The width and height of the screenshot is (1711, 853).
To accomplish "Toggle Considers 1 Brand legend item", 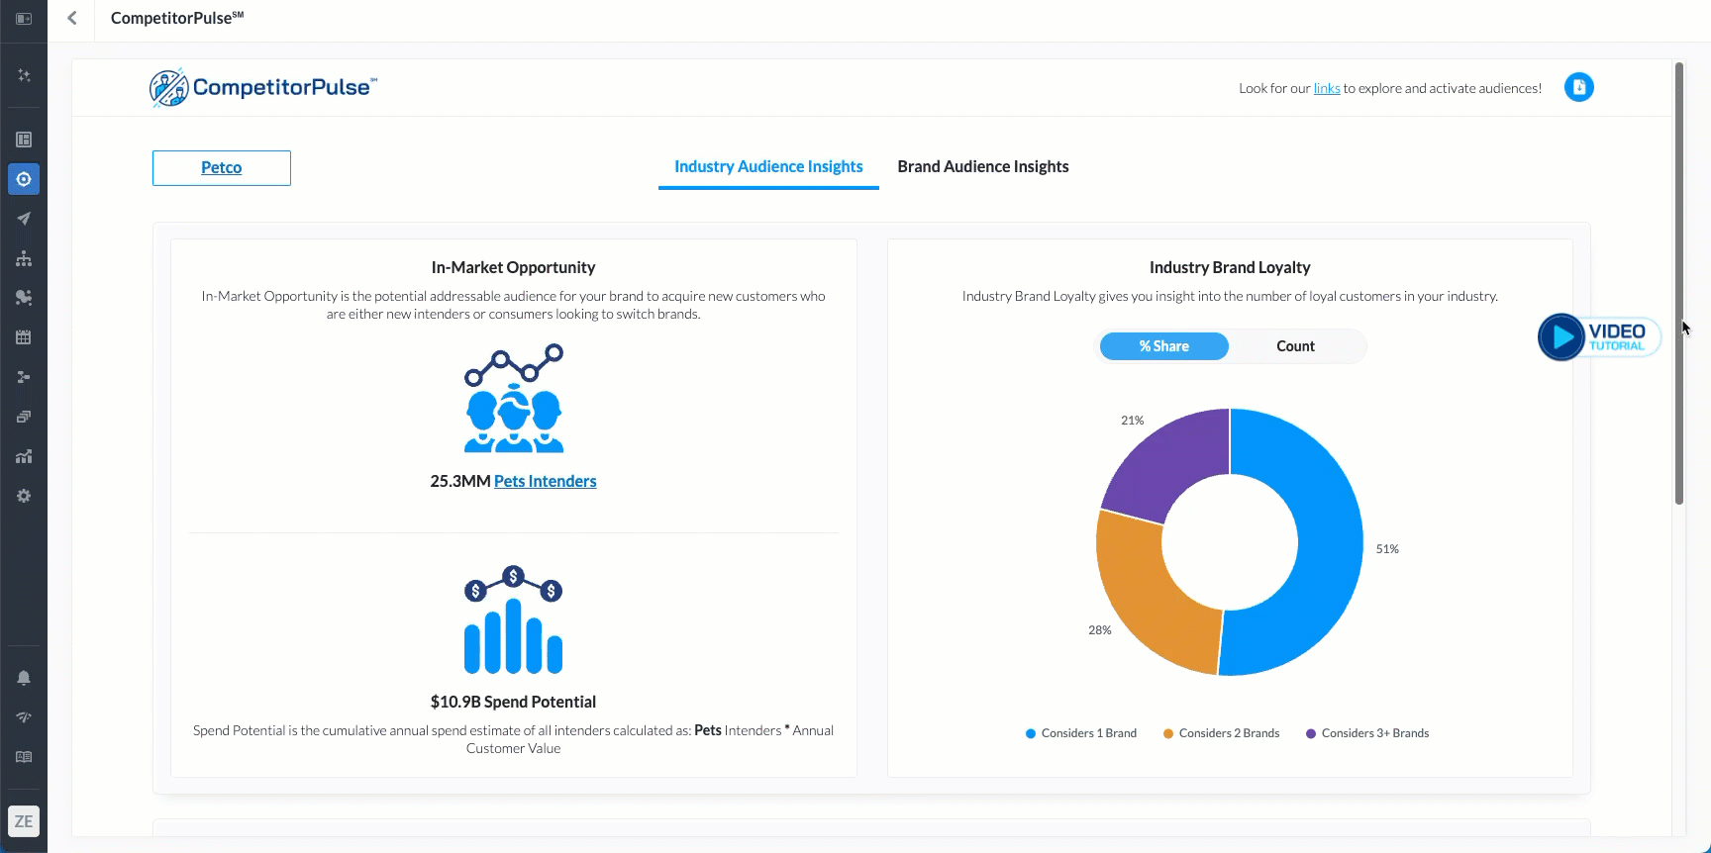I will [x=1081, y=733].
